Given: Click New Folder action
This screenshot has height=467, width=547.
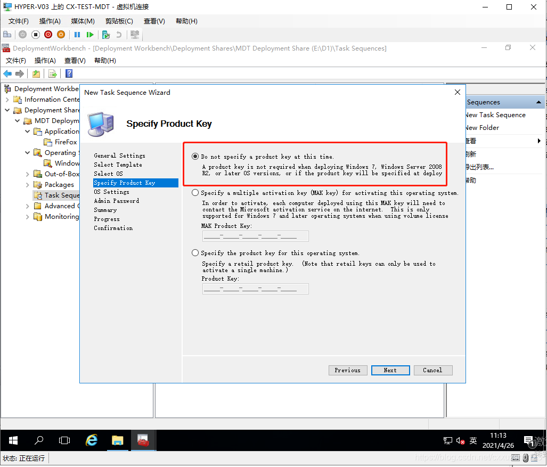Looking at the screenshot, I should pyautogui.click(x=482, y=128).
